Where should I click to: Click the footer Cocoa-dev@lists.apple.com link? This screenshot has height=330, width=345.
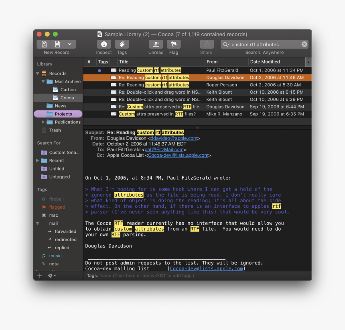click(x=206, y=269)
